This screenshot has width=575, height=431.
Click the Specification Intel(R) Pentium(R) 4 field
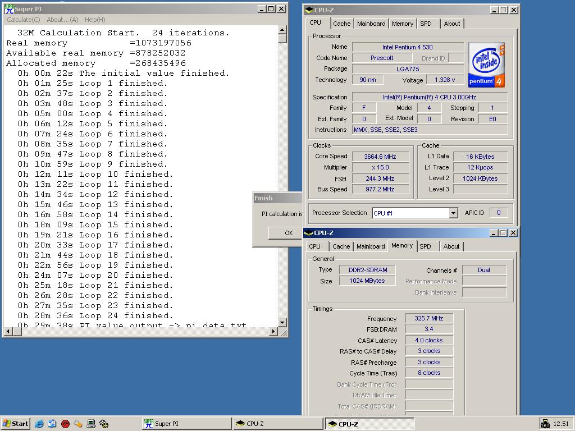click(x=430, y=97)
